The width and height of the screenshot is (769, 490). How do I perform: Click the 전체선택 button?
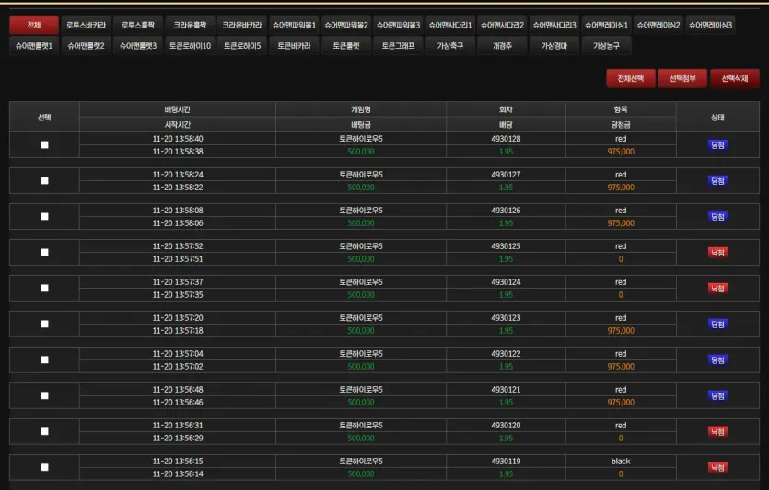(631, 78)
